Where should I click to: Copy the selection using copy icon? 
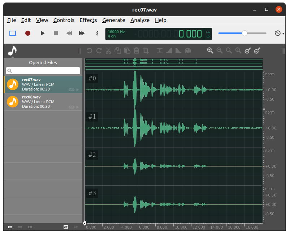click(x=118, y=50)
